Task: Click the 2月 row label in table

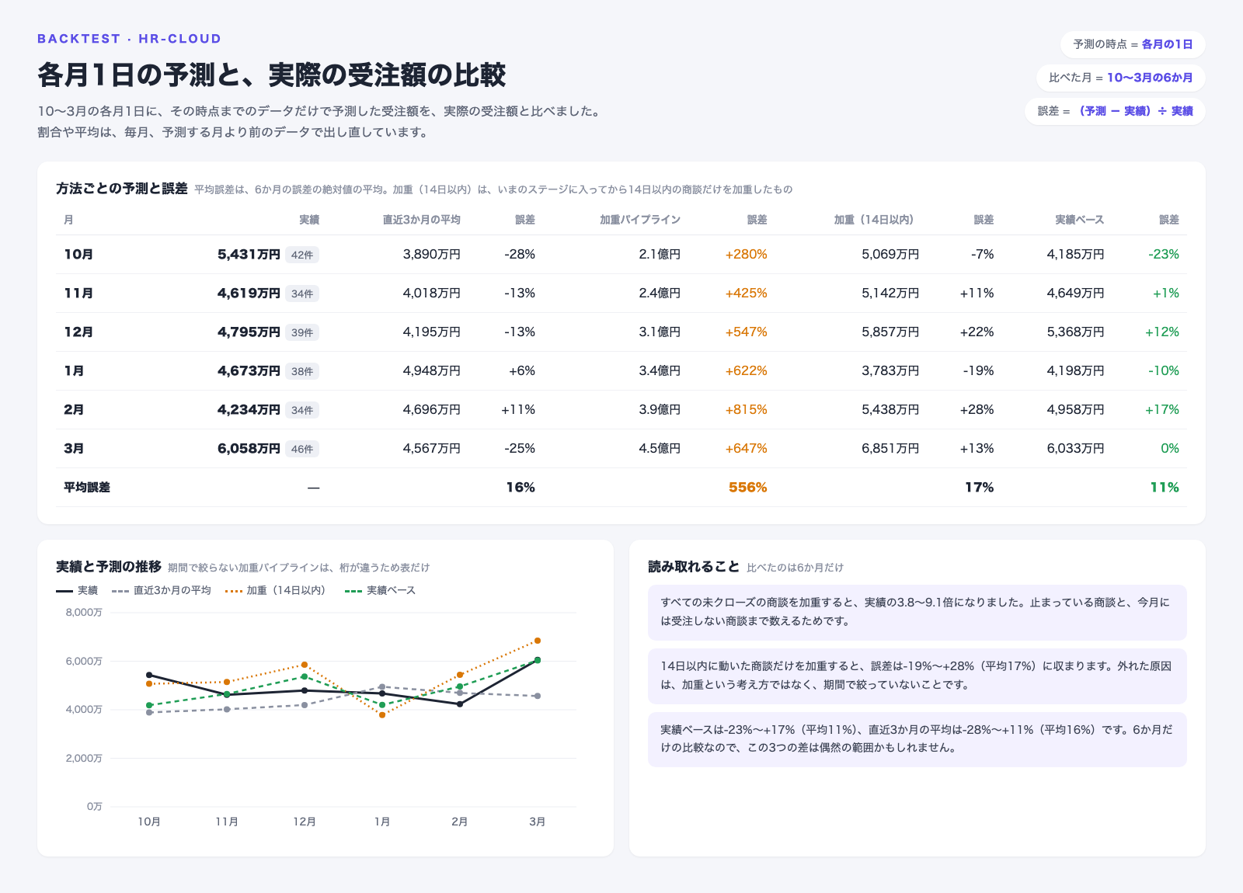Action: 74,410
